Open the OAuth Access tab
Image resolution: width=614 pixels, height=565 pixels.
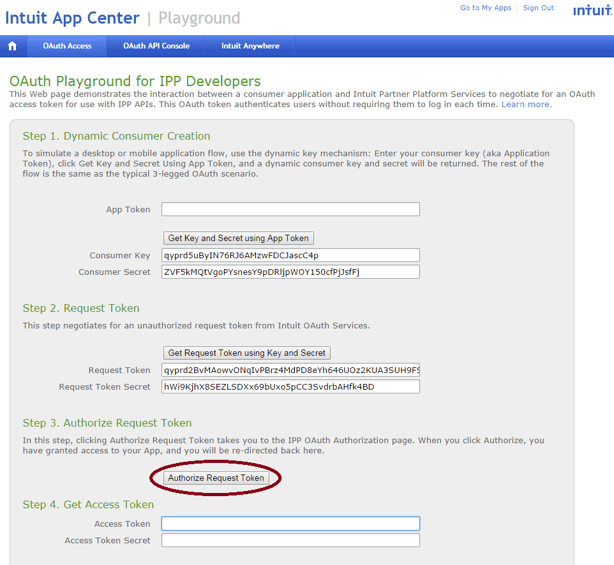(67, 46)
